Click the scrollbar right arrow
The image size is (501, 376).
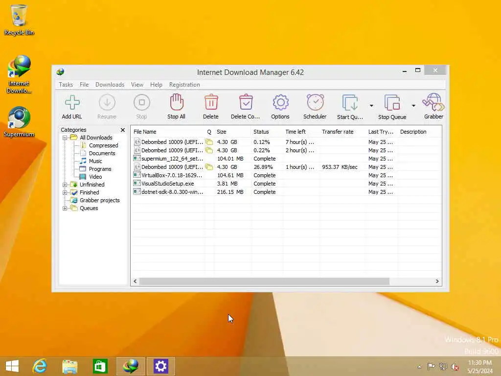point(437,282)
